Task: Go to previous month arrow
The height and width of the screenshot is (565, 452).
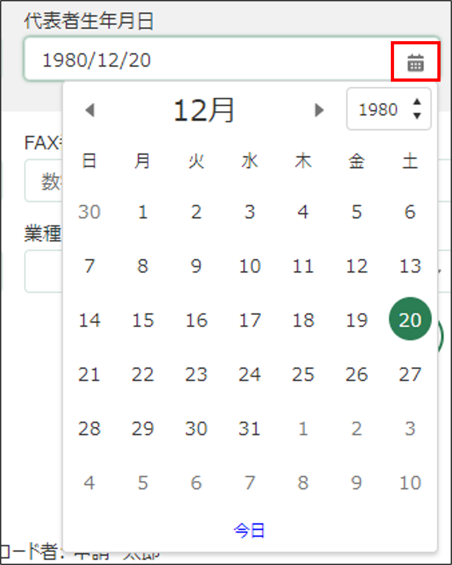Action: (x=90, y=110)
